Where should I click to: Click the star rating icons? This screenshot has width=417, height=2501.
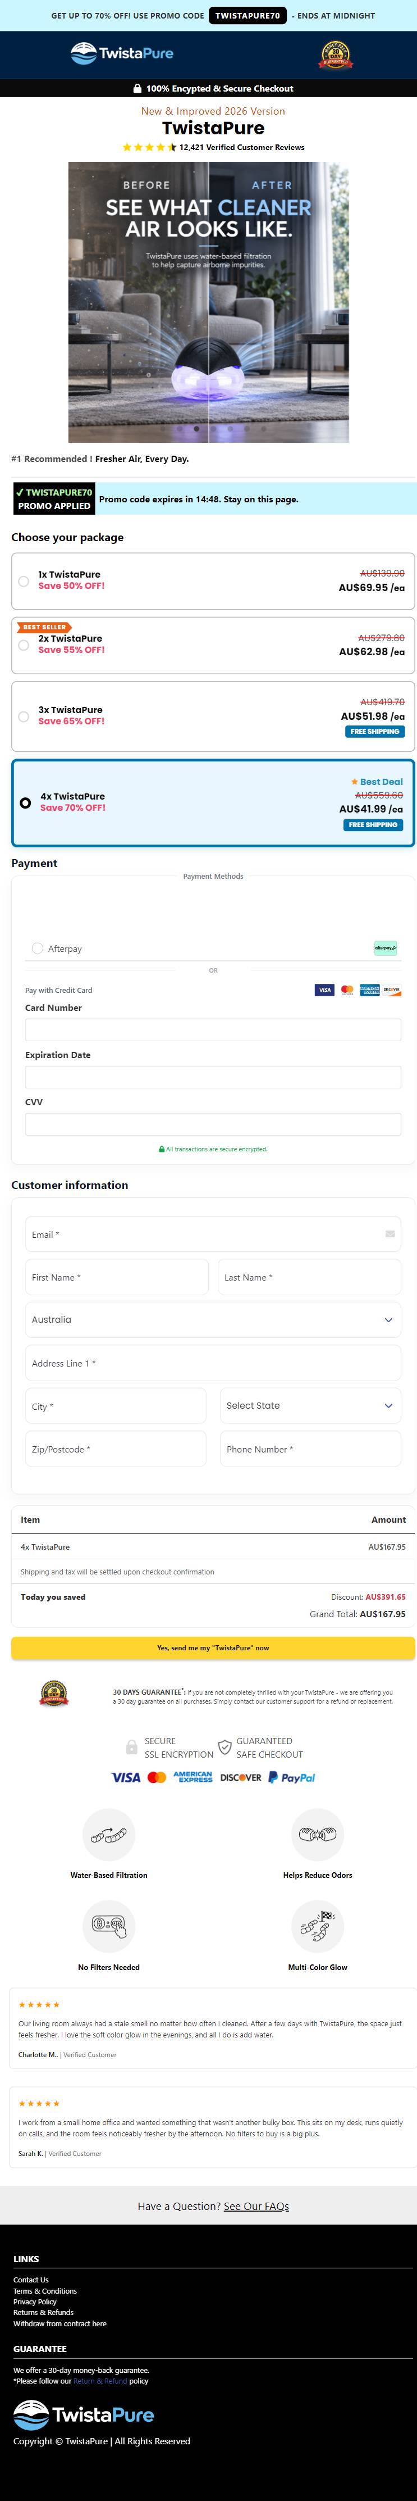click(x=149, y=148)
